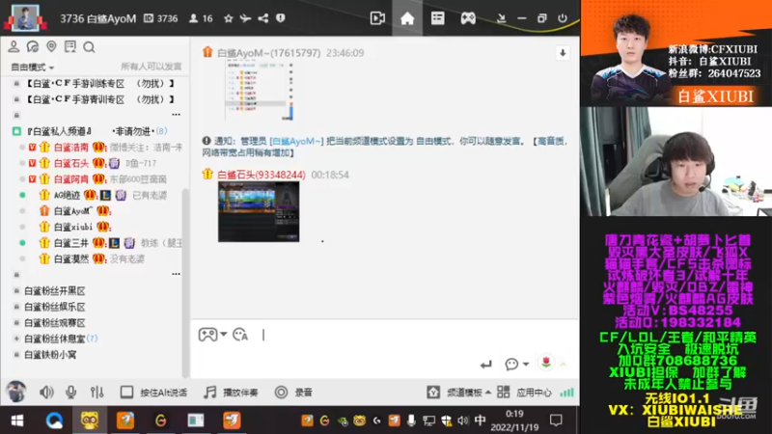Open the 应用中心 app center

524,393
